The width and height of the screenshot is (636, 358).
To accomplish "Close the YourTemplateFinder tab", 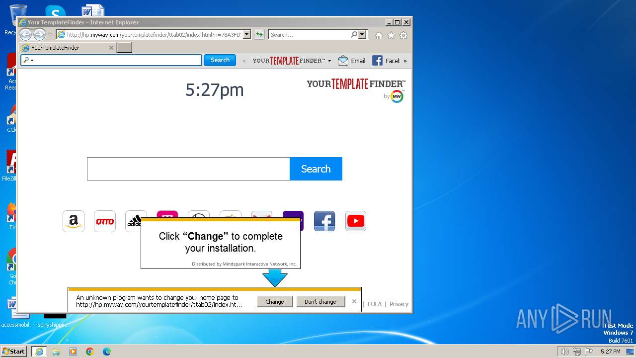I will point(111,48).
